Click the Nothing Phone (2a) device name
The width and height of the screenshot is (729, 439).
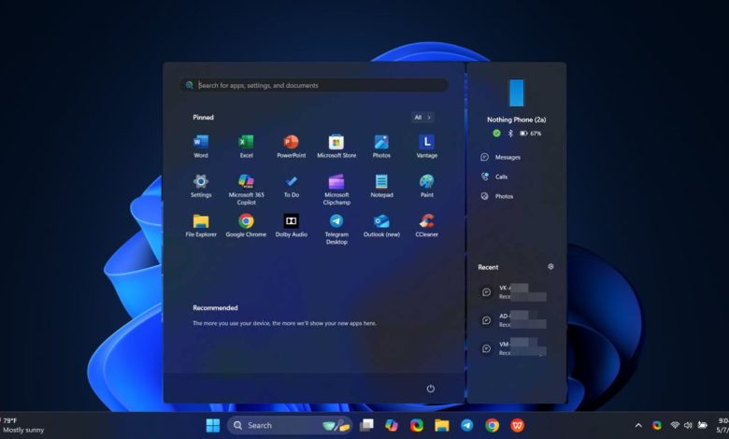pos(516,120)
